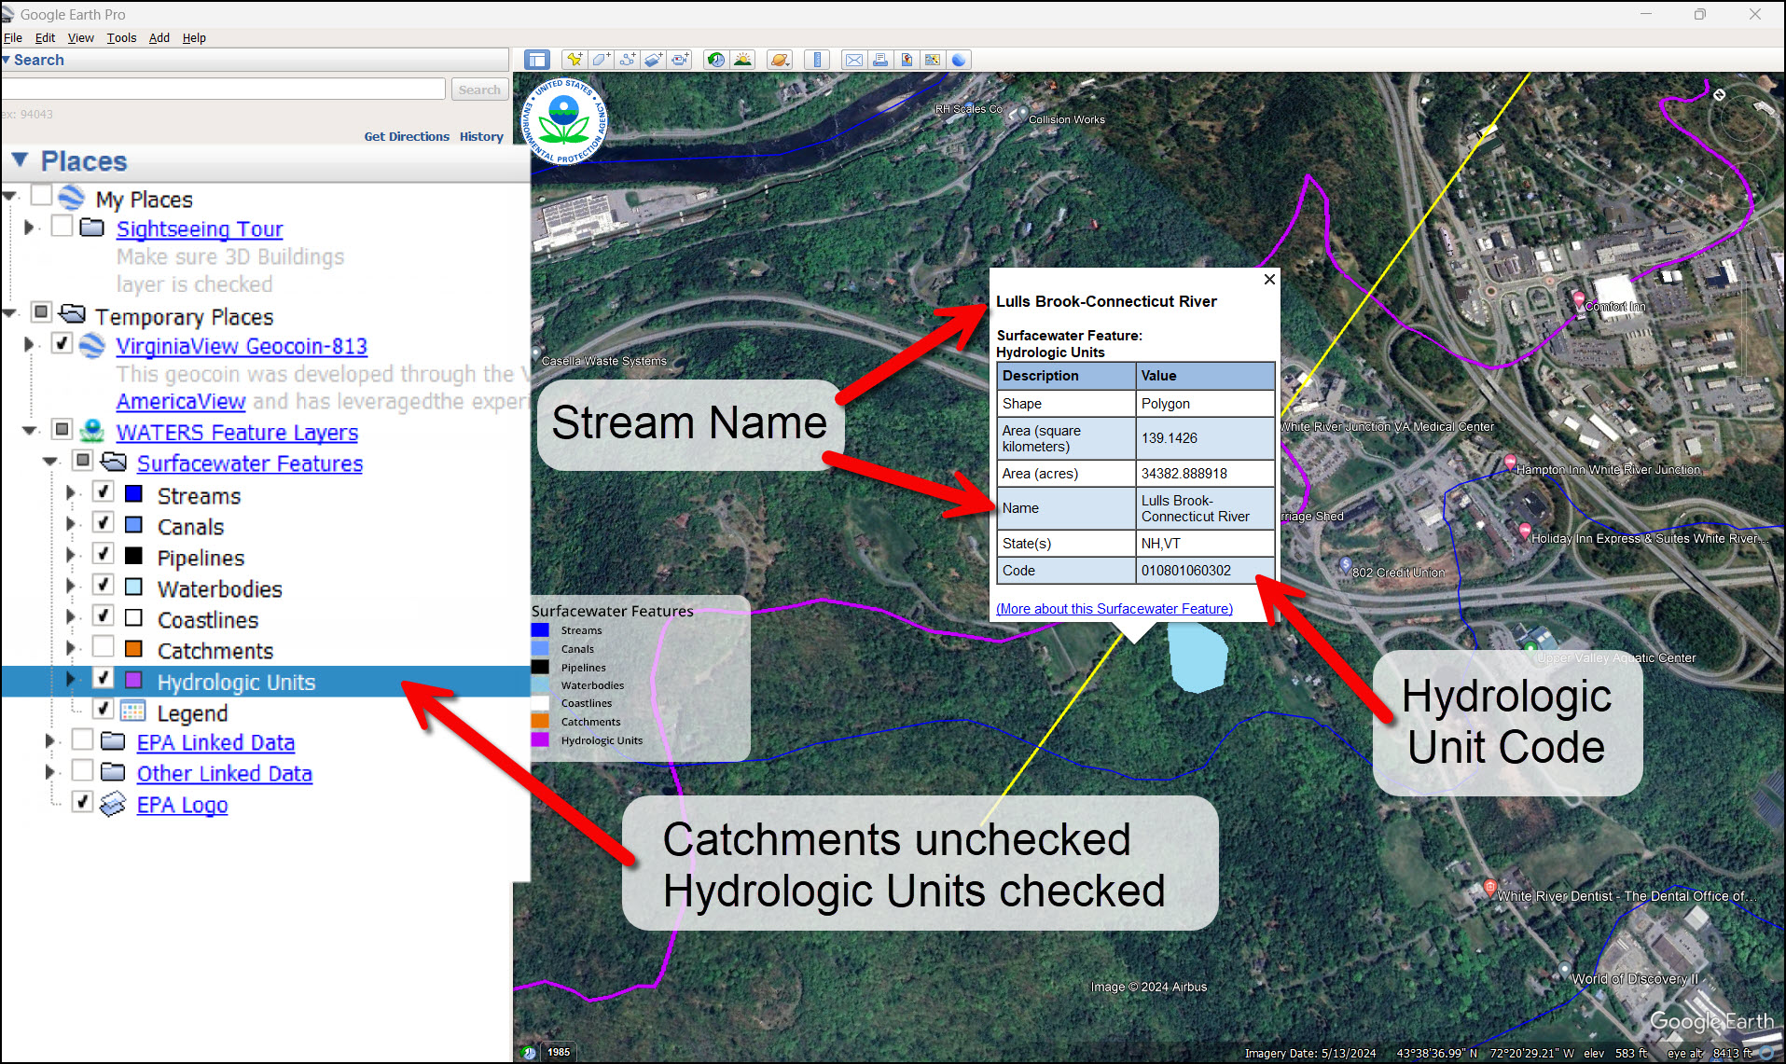Image resolution: width=1786 pixels, height=1064 pixels.
Task: Open the Edit menu
Action: coord(45,37)
